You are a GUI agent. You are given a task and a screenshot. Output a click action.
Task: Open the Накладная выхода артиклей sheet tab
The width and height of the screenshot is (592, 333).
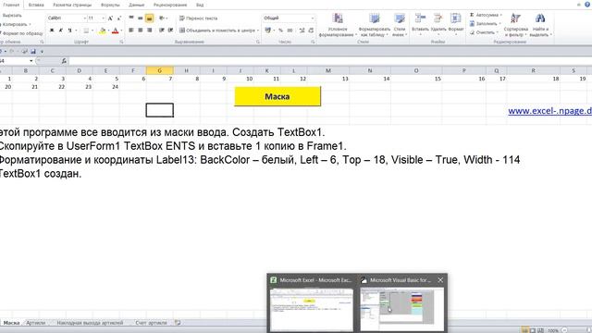point(90,323)
